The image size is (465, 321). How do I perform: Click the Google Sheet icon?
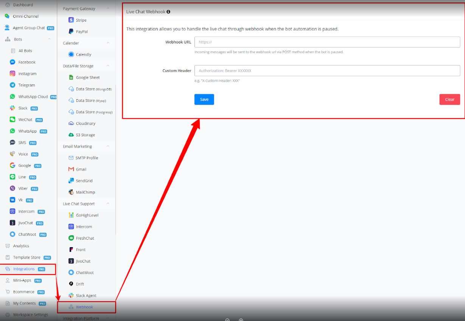click(x=71, y=78)
